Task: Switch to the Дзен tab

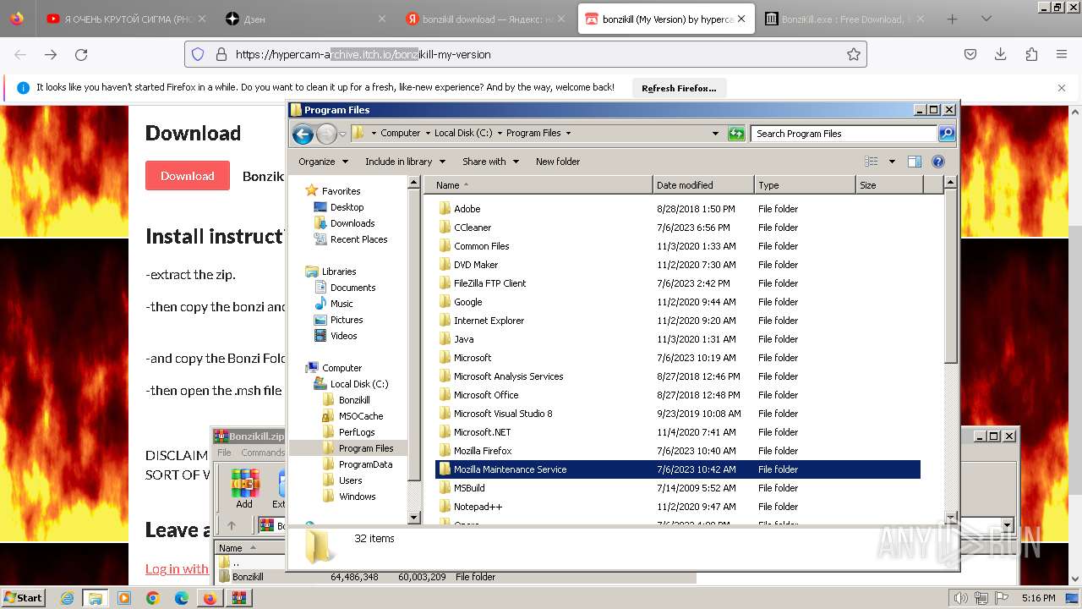Action: point(304,19)
